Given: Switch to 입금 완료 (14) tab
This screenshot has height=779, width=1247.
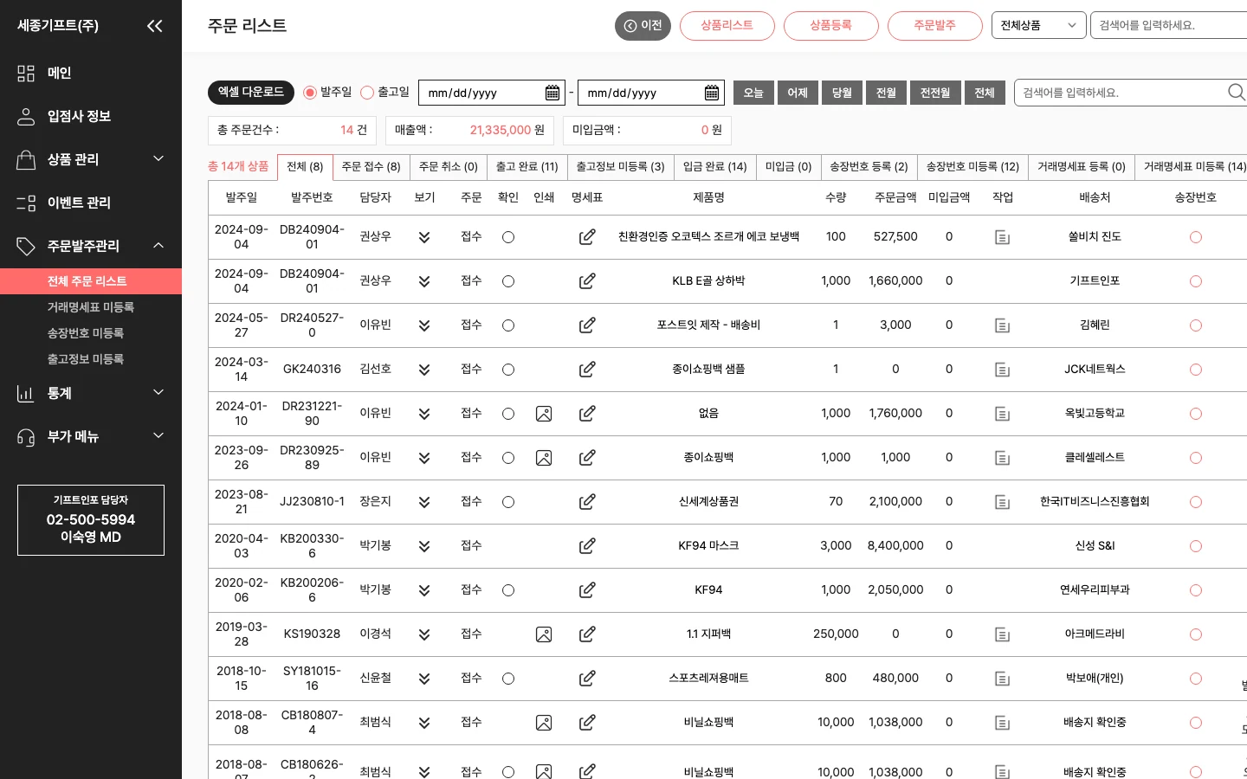Looking at the screenshot, I should (x=715, y=166).
